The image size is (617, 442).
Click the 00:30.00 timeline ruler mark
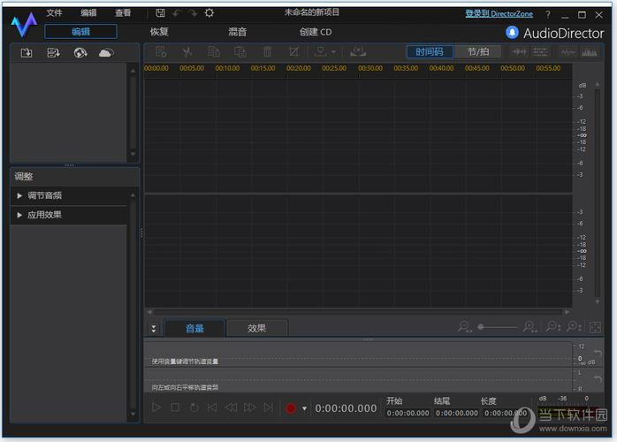coord(369,68)
